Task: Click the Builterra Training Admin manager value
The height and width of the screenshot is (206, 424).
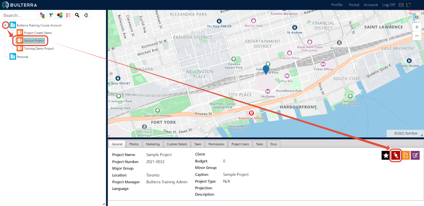Action: 167,182
